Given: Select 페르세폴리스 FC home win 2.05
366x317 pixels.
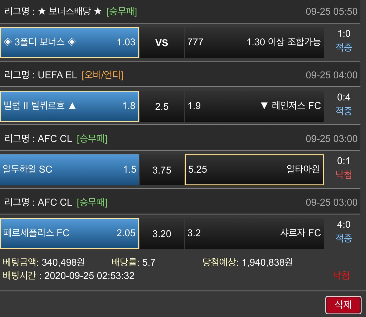Looking at the screenshot, I should pos(70,233).
